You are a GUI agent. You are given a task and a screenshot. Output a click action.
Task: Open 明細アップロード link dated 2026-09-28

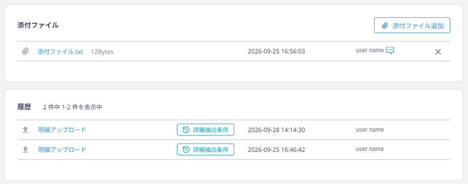pos(62,130)
